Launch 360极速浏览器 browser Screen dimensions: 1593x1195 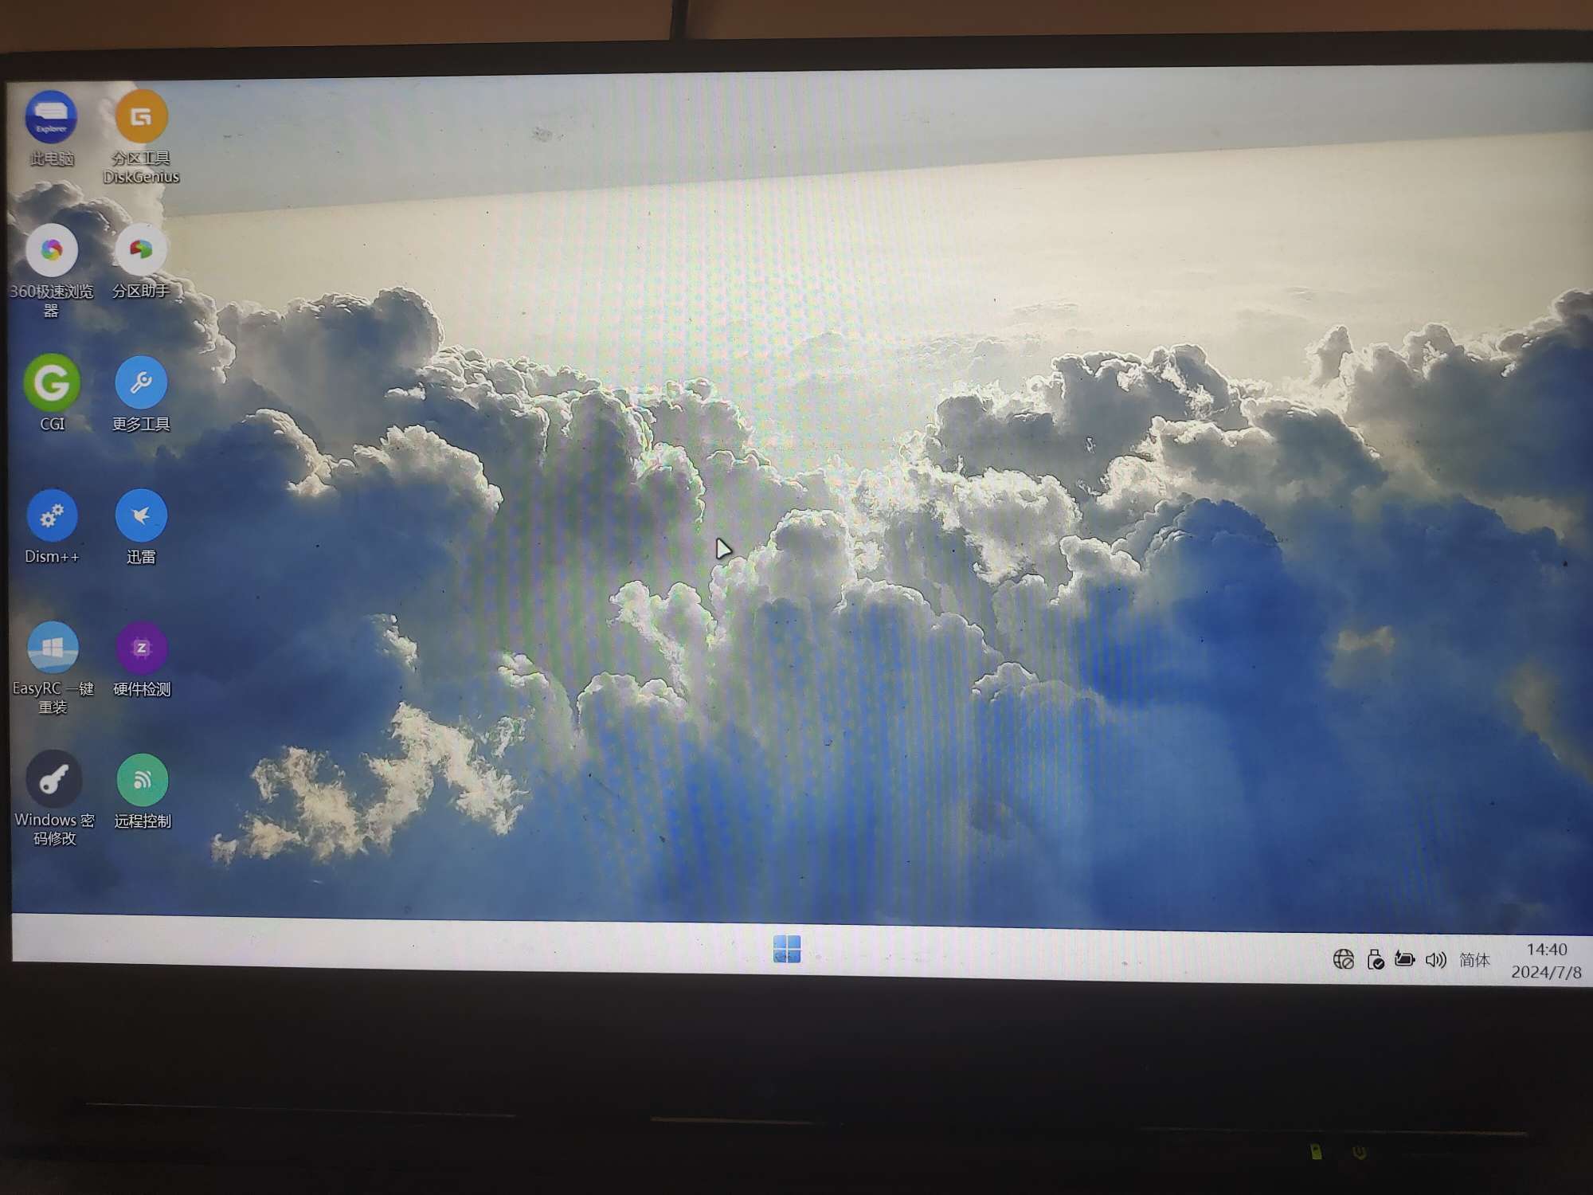pyautogui.click(x=52, y=250)
